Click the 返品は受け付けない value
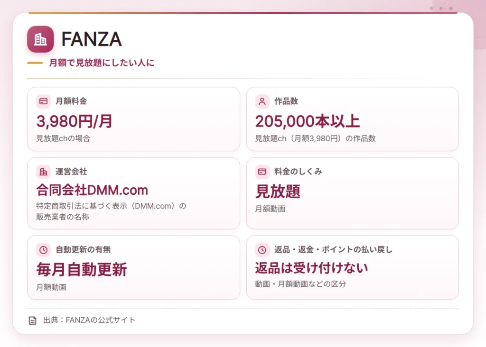Viewport: 486px width, 347px height. coord(311,268)
